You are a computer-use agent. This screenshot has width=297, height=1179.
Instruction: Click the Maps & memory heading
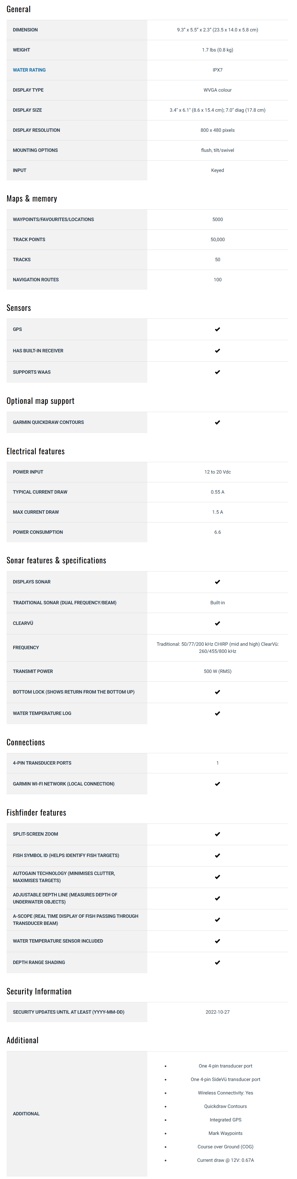32,199
